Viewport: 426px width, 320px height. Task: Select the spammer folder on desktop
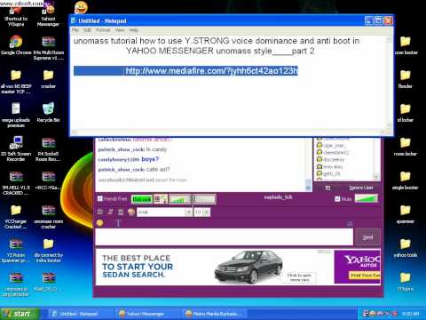click(406, 214)
